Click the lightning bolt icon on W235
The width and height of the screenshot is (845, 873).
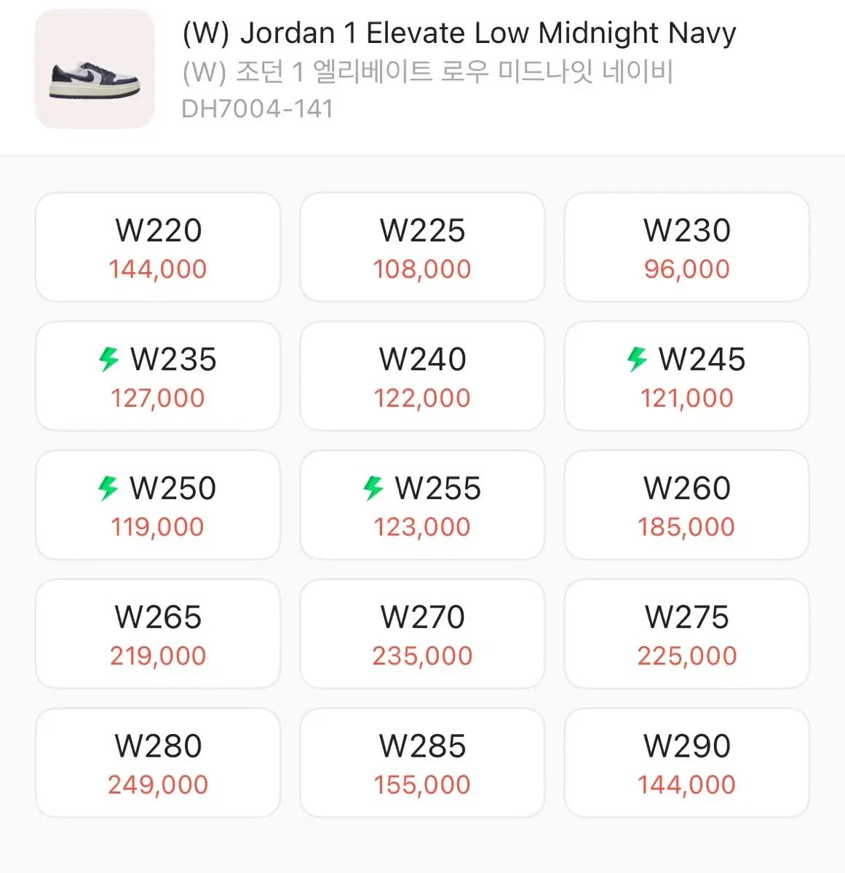click(109, 359)
